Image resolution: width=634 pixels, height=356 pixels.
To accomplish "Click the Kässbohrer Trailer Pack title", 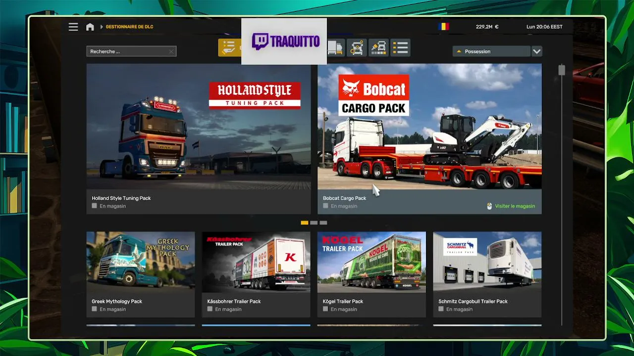I will click(x=234, y=301).
